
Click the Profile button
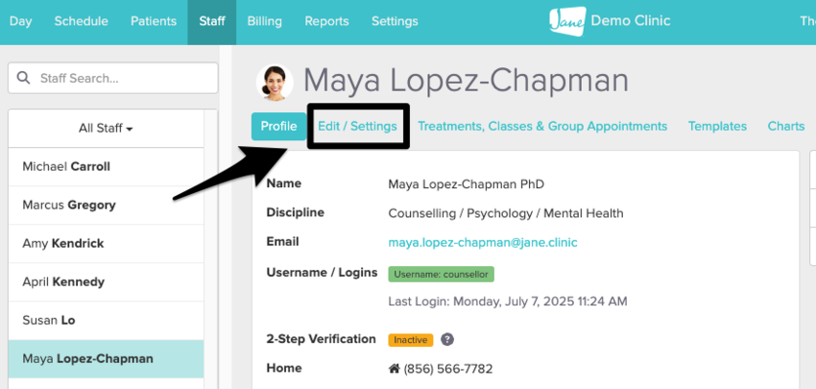click(x=278, y=126)
